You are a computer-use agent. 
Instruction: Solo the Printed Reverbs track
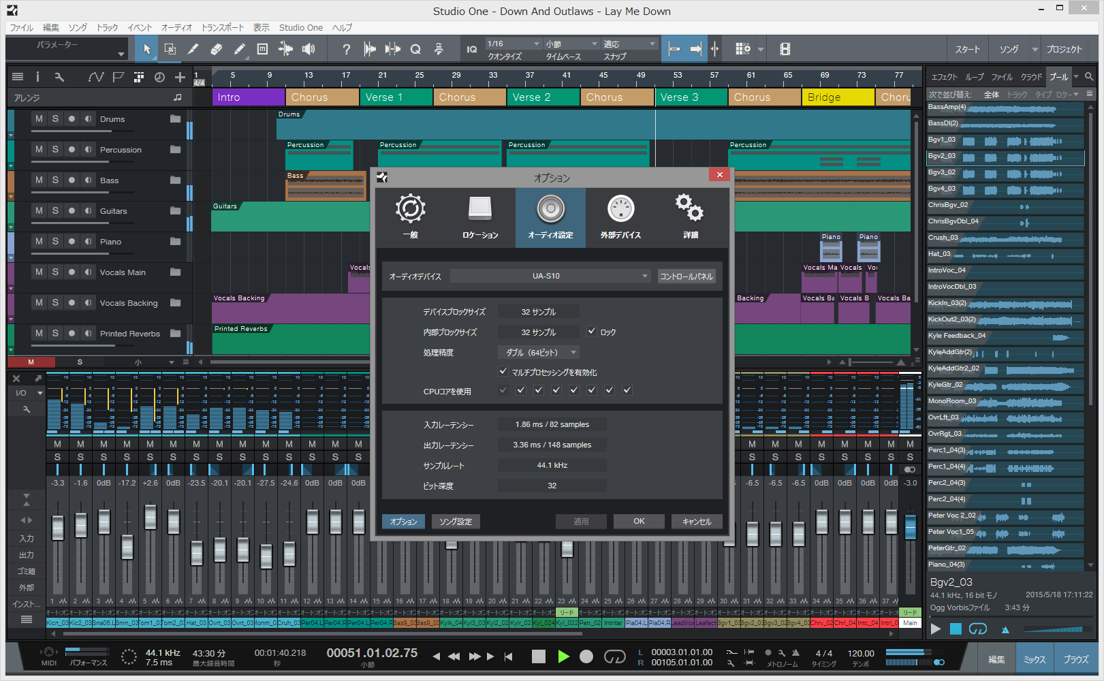pos(55,333)
